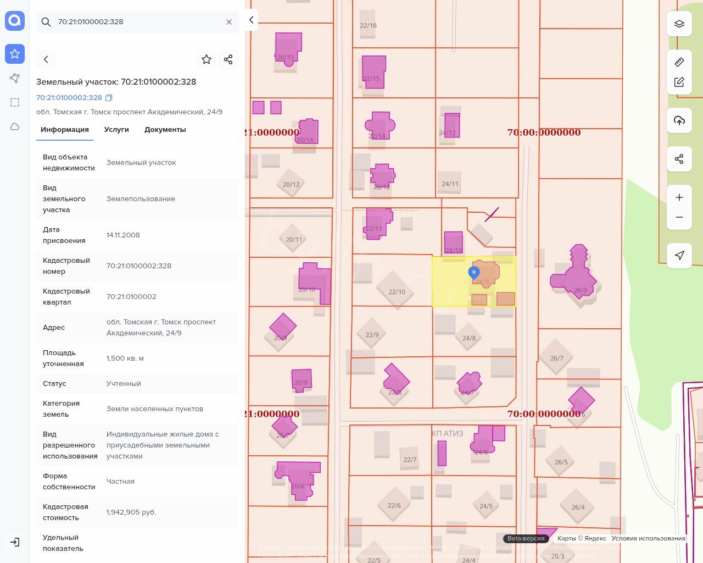The height and width of the screenshot is (563, 703).
Task: Open the map layers button
Action: (x=679, y=24)
